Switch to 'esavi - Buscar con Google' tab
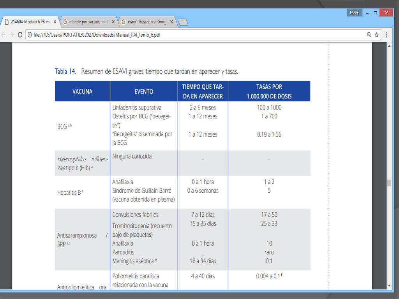399x299 pixels. [x=147, y=22]
